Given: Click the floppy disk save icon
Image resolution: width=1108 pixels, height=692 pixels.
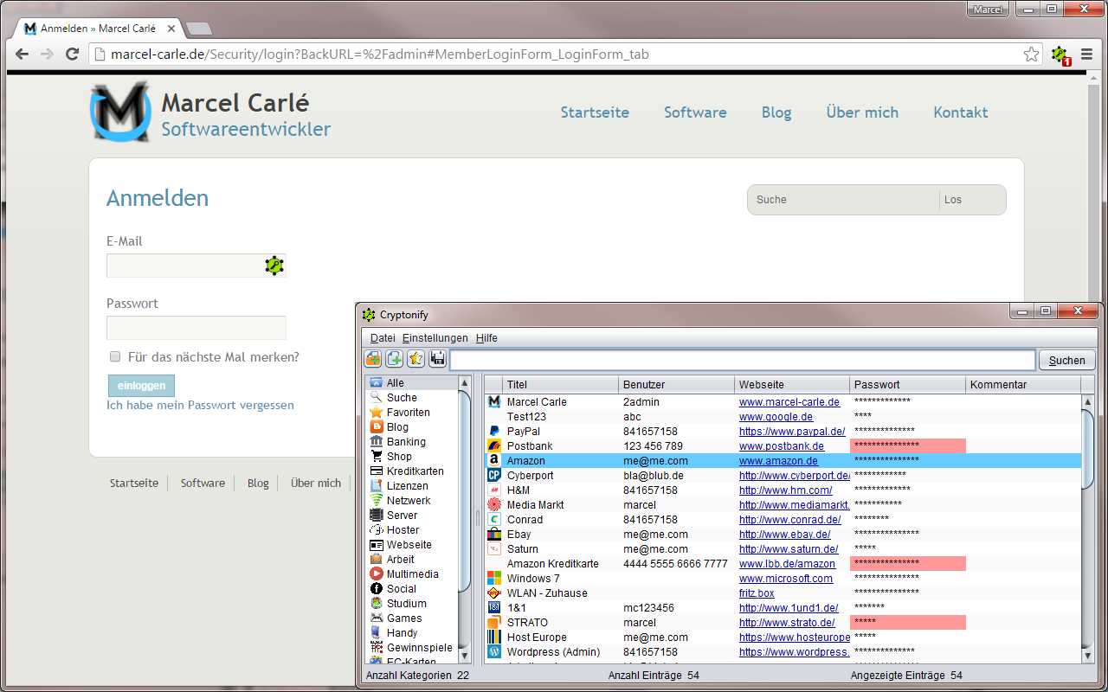Looking at the screenshot, I should [438, 359].
